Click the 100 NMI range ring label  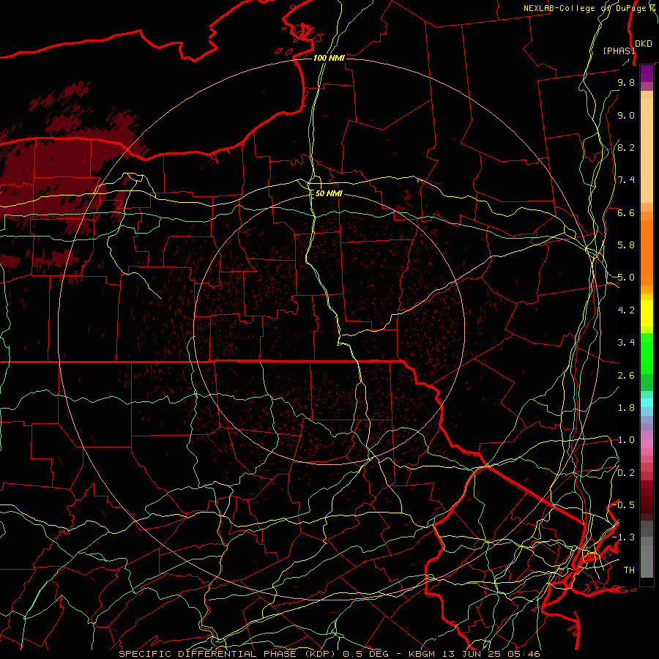point(329,58)
